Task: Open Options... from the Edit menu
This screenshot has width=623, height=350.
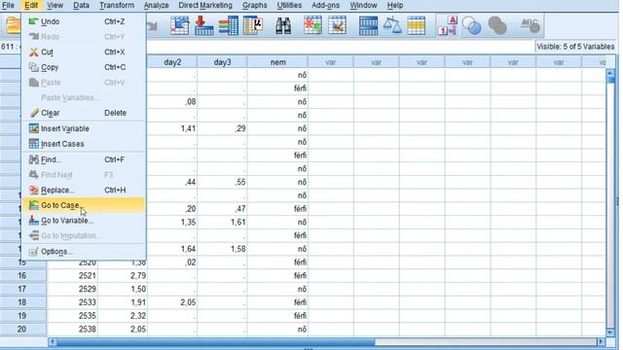Action: point(84,252)
